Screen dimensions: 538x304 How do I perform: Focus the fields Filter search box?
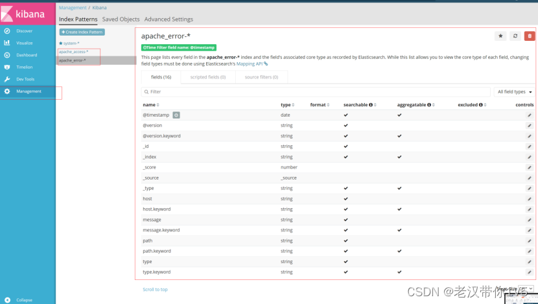coord(316,91)
